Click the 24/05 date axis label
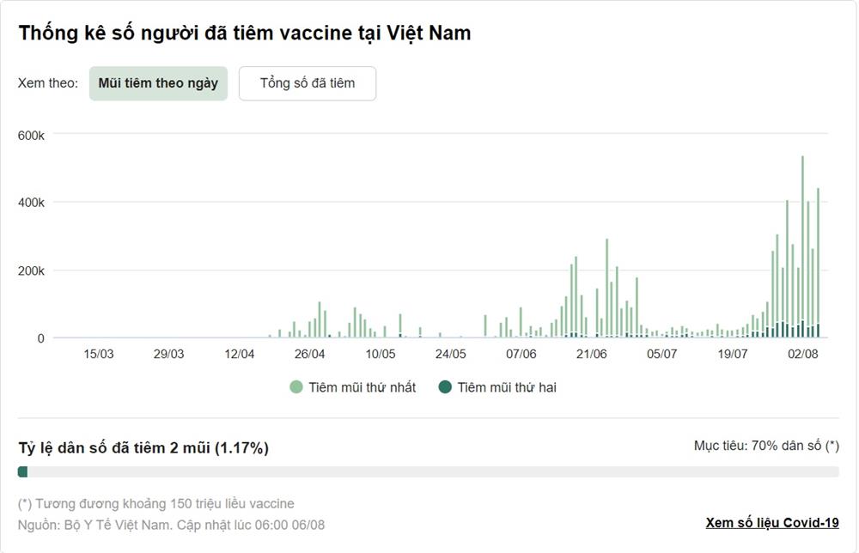859x553 pixels. tap(450, 354)
